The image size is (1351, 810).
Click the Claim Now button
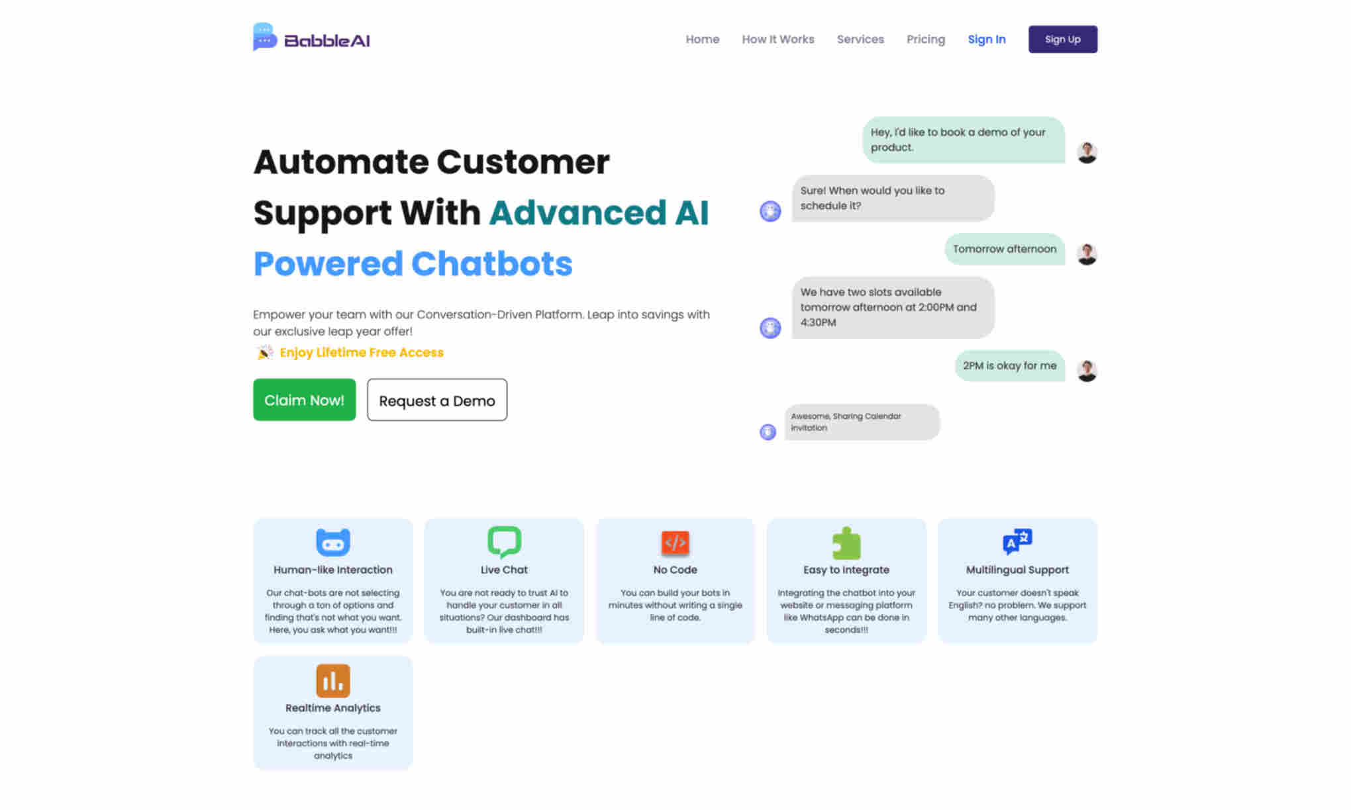click(x=303, y=399)
